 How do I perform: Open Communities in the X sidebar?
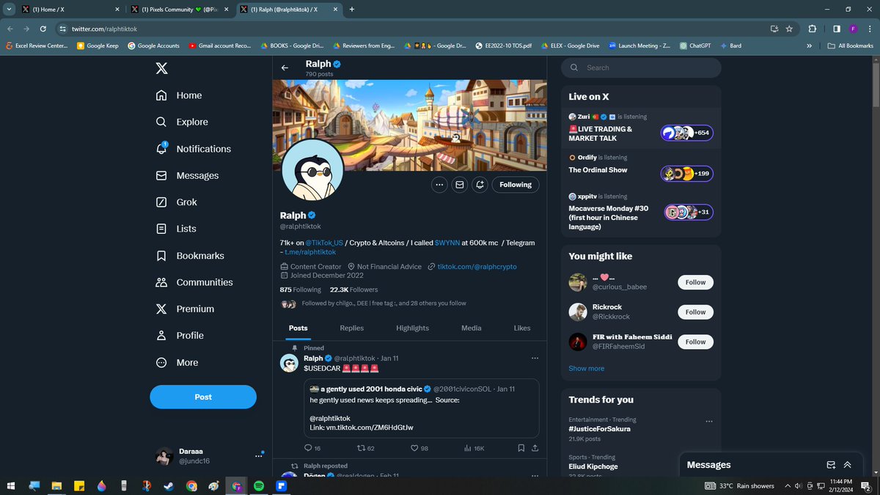pyautogui.click(x=194, y=282)
